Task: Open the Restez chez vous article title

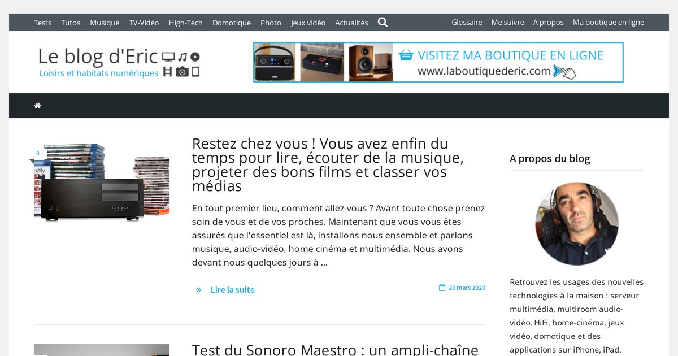Action: (328, 164)
